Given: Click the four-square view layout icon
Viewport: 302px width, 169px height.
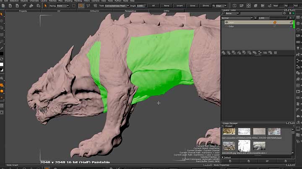Looking at the screenshot, I should coord(248,6).
